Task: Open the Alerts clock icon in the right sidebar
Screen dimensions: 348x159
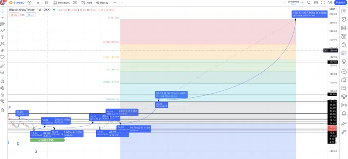Action: pos(344,19)
